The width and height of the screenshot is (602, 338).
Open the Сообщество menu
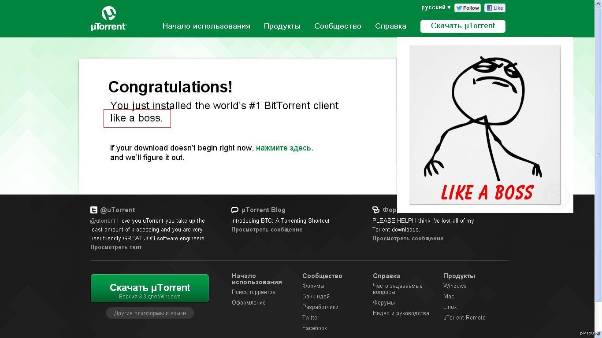(338, 26)
